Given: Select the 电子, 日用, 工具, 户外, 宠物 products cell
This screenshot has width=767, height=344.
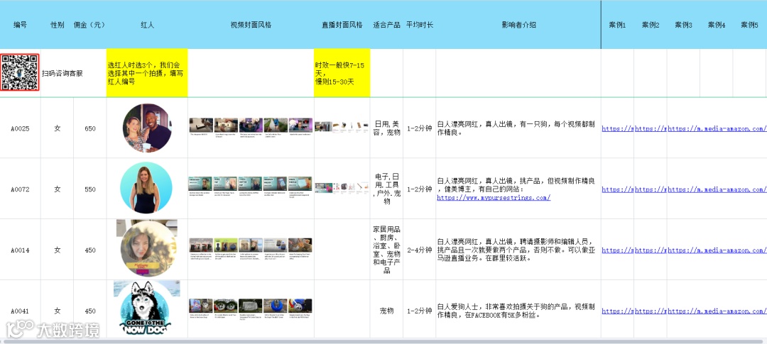Looking at the screenshot, I should (386, 189).
